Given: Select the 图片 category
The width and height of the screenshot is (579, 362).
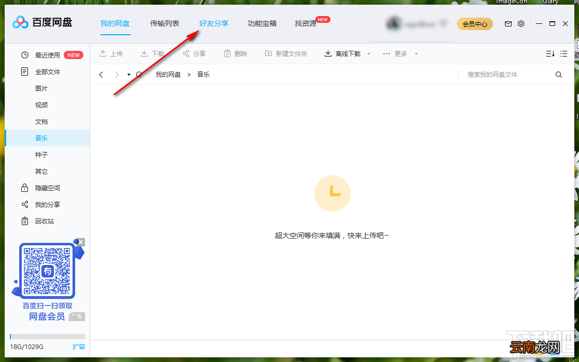Looking at the screenshot, I should (x=41, y=88).
